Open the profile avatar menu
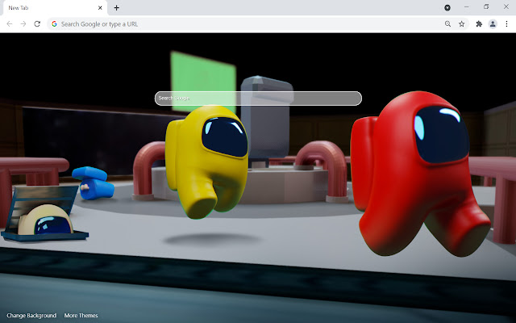Screen dimensions: 516x323 pos(493,24)
